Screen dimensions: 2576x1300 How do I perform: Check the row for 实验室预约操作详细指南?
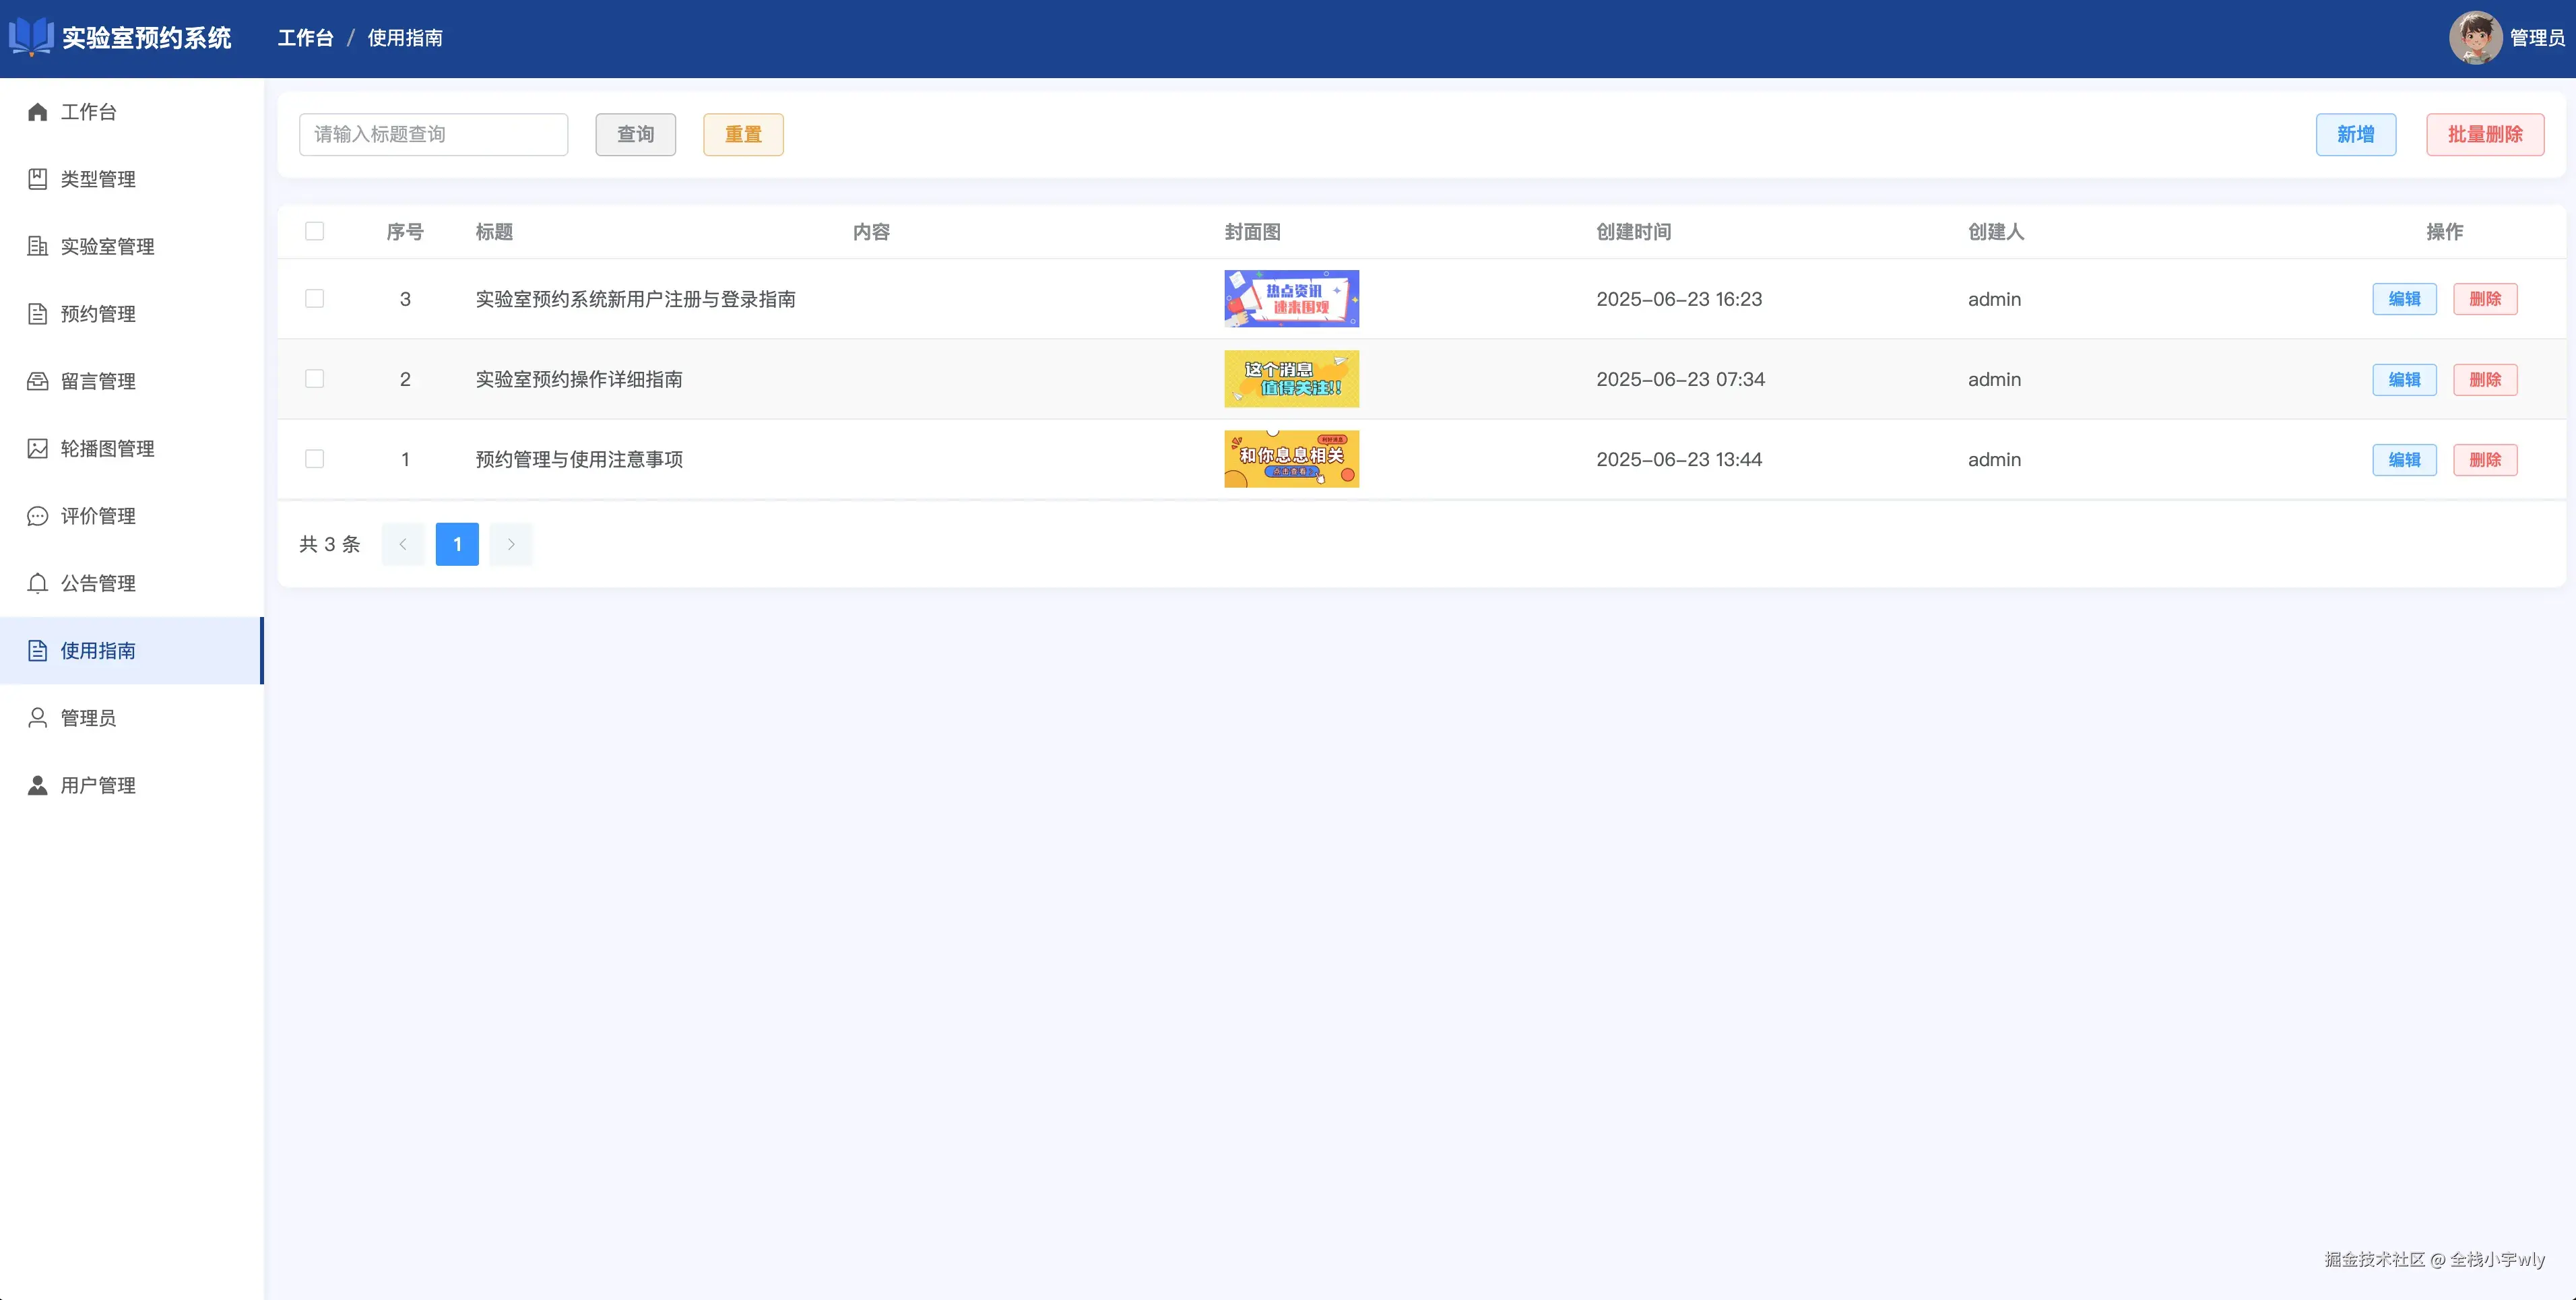pyautogui.click(x=314, y=379)
